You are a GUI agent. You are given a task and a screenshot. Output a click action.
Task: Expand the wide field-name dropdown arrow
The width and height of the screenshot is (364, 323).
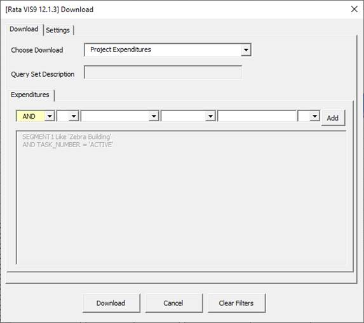point(154,116)
